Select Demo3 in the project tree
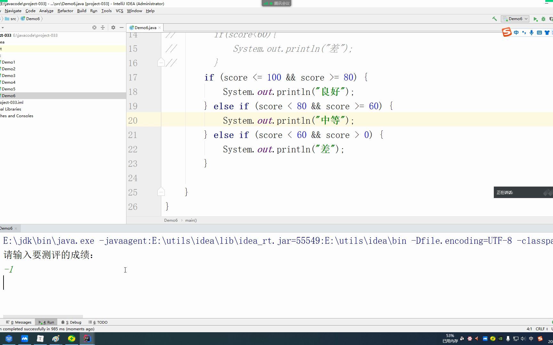Image resolution: width=553 pixels, height=345 pixels. click(8, 76)
